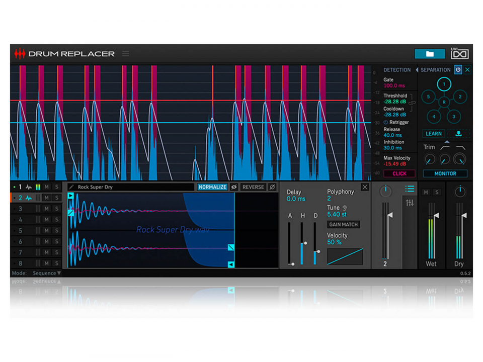This screenshot has height=362, width=483.
Task: Click the waveform icon on slot 1
Action: point(29,187)
